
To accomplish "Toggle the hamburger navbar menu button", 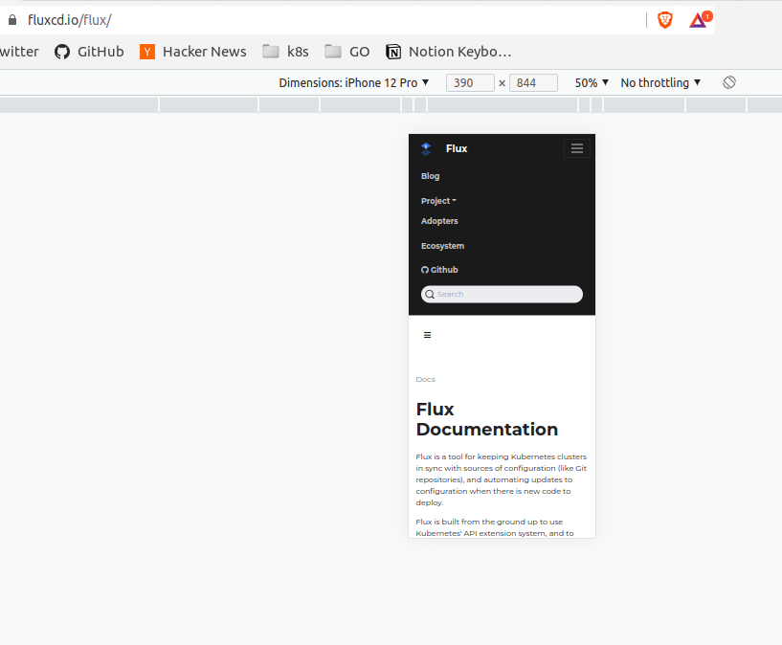I will click(x=577, y=148).
